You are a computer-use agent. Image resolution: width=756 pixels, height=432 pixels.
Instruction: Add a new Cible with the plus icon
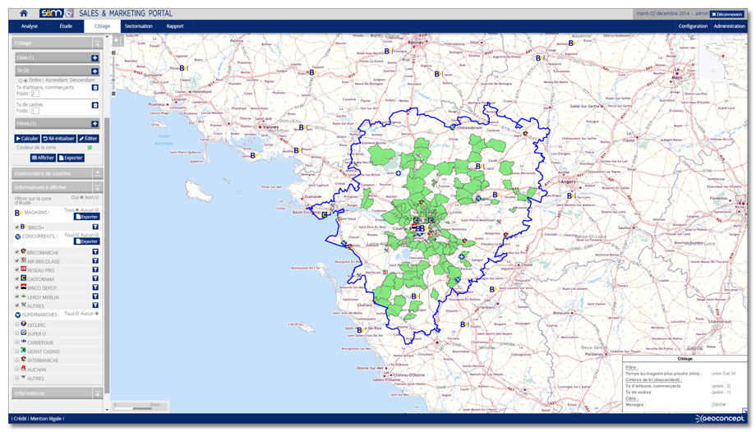coord(95,58)
